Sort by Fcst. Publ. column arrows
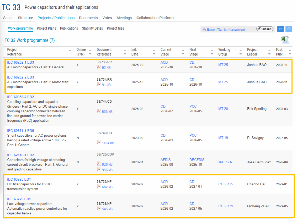 [x=290, y=52]
